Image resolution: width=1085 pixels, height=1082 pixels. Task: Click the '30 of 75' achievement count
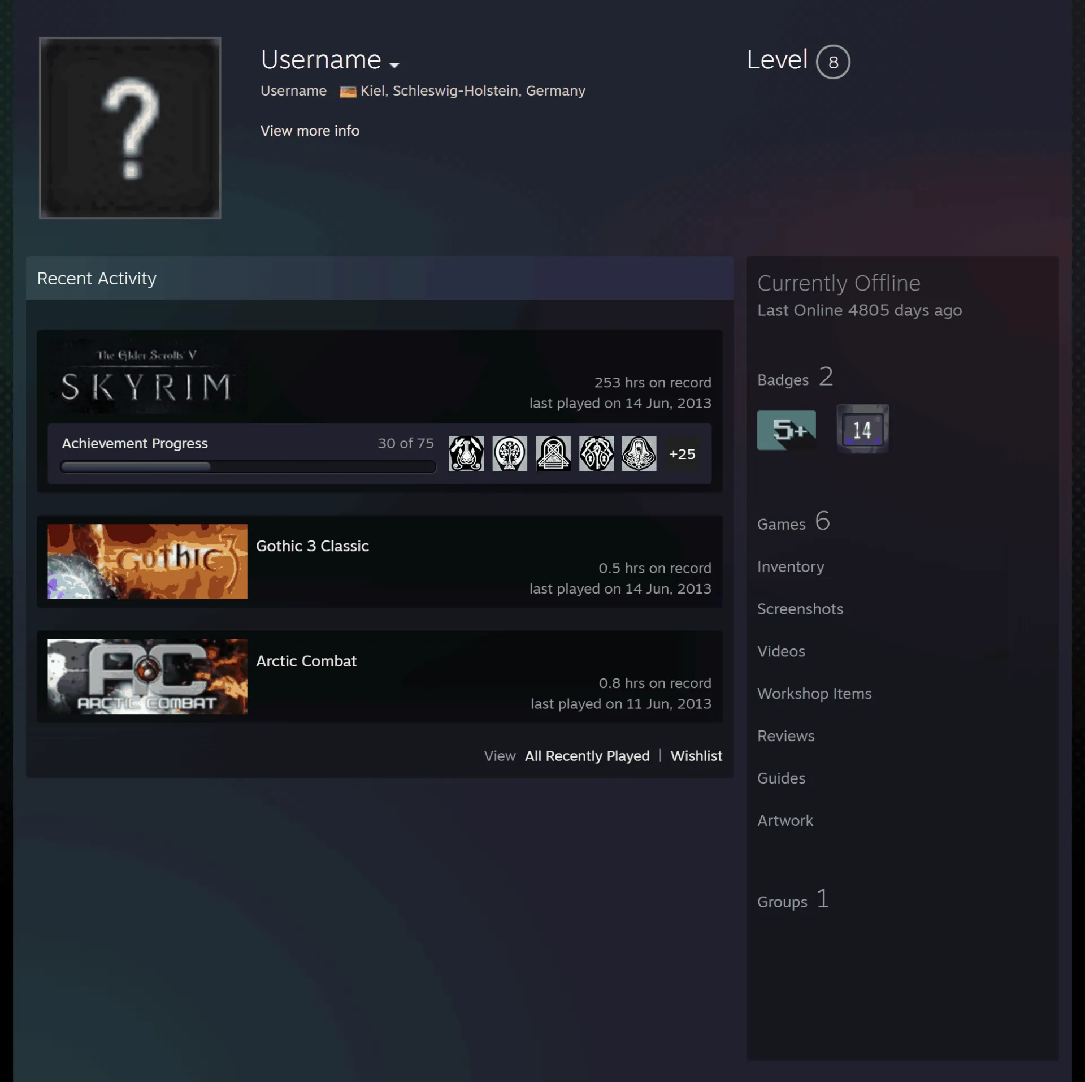(x=406, y=443)
